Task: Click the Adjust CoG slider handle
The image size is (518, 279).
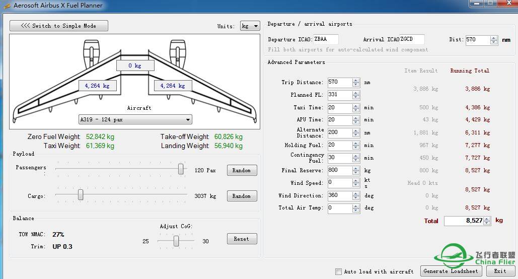Action: [176, 241]
